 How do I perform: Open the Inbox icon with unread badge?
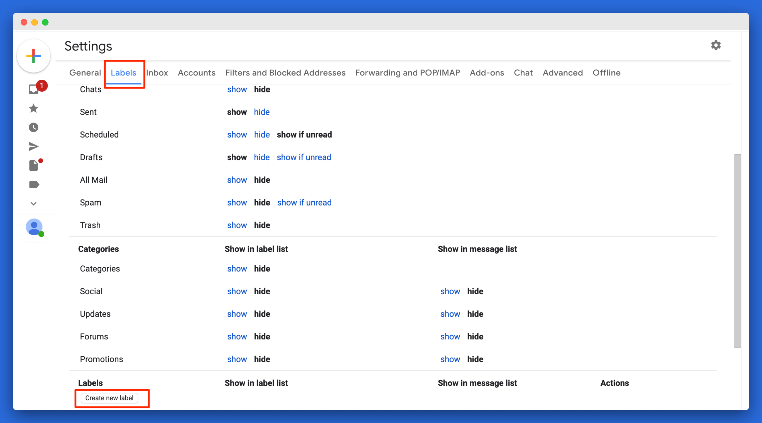34,89
